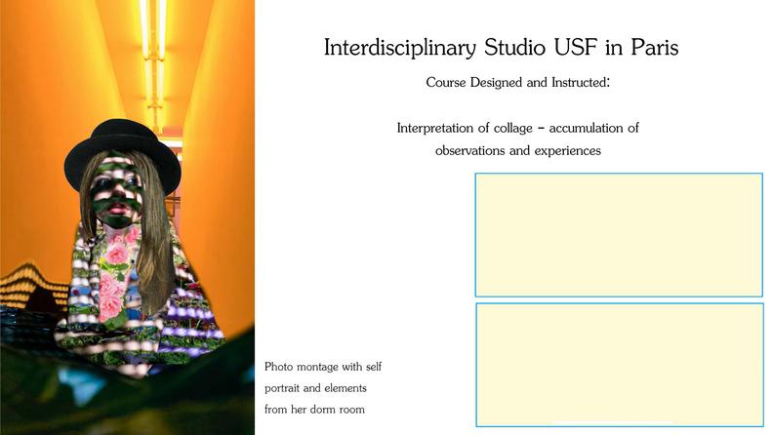Select the upper pale yellow placeholder box

[x=619, y=235]
